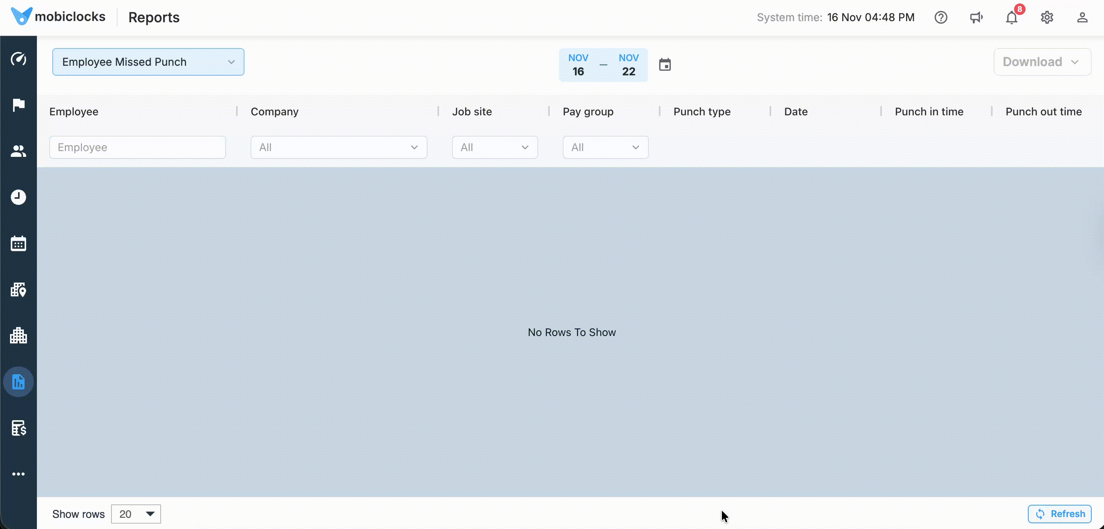Open the Show rows count dropdown

click(136, 514)
